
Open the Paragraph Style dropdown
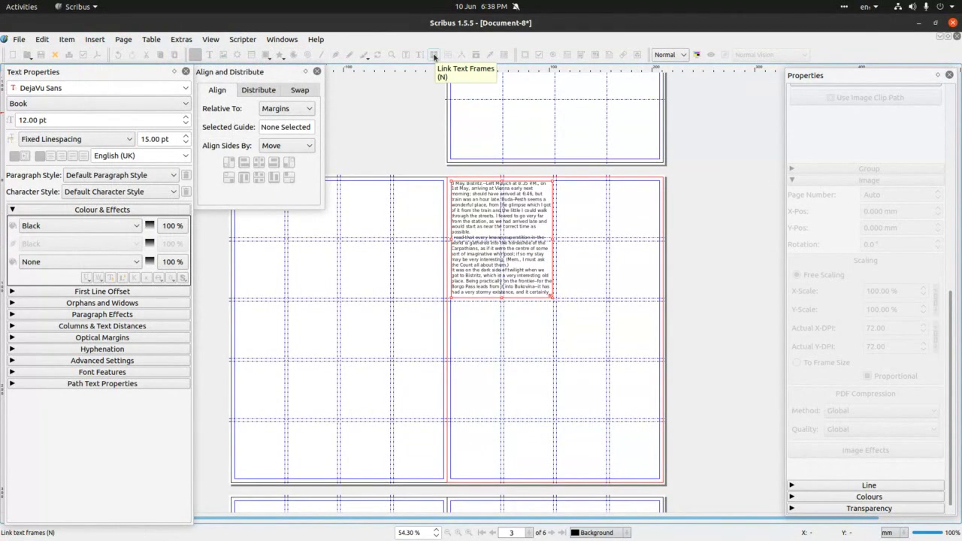coord(121,175)
